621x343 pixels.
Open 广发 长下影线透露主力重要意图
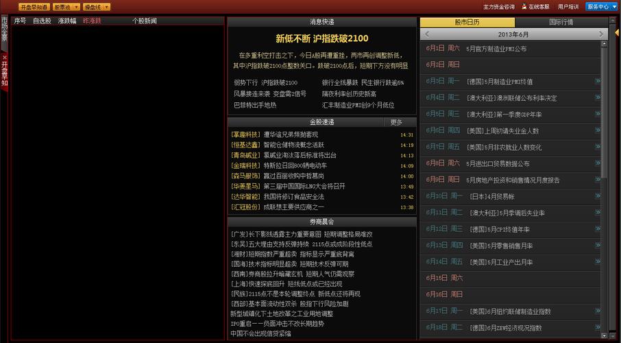tap(302, 235)
